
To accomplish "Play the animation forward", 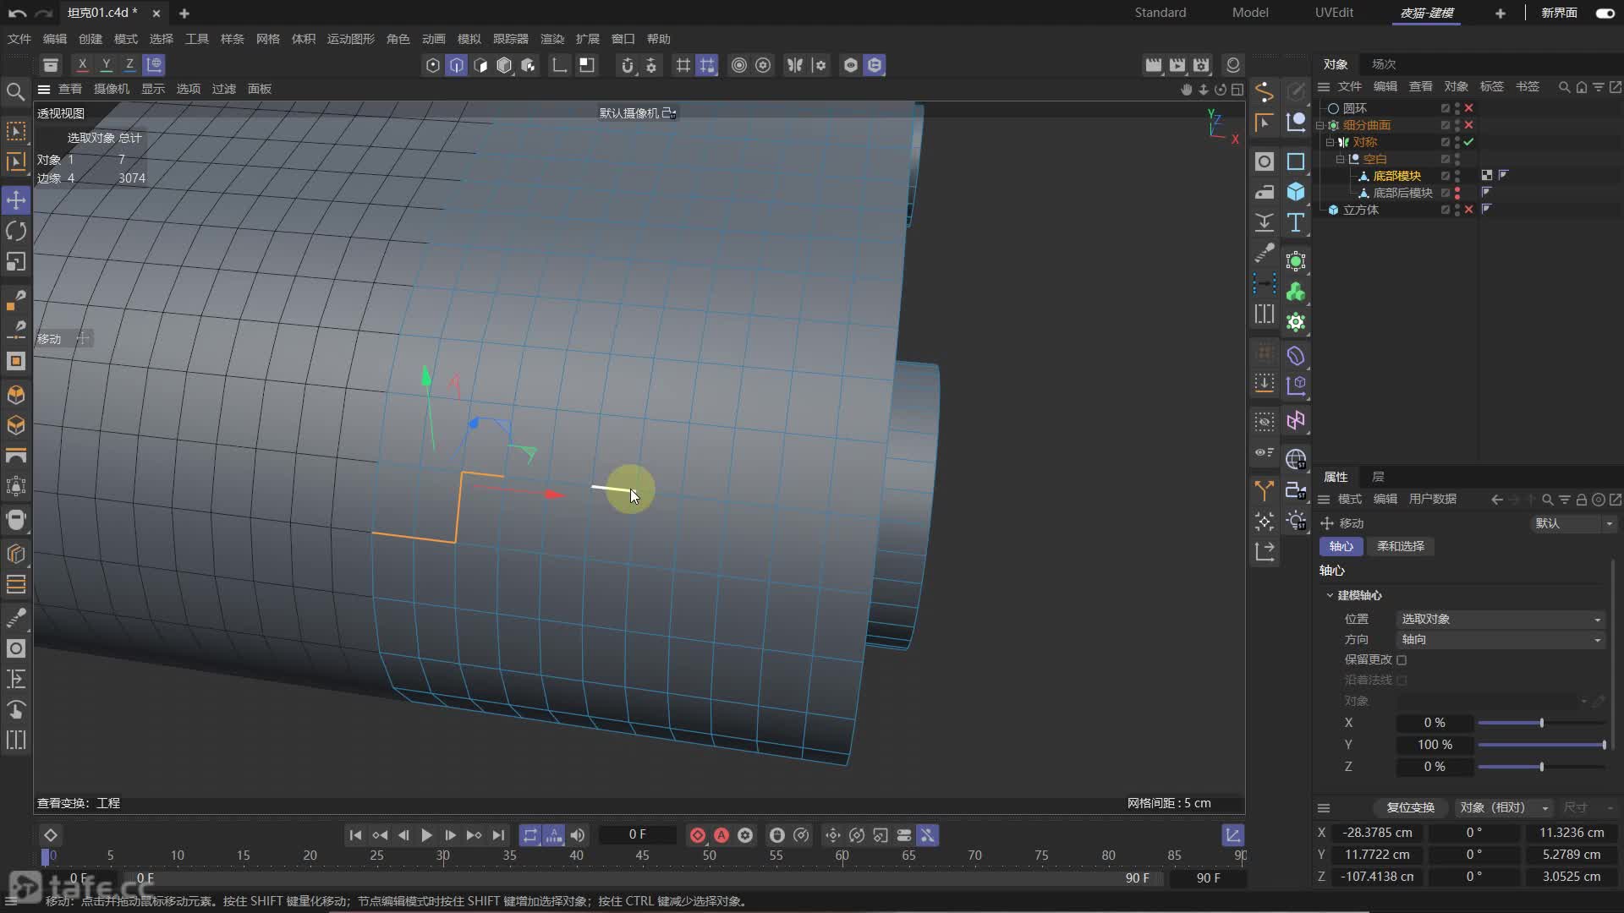I will [x=426, y=835].
